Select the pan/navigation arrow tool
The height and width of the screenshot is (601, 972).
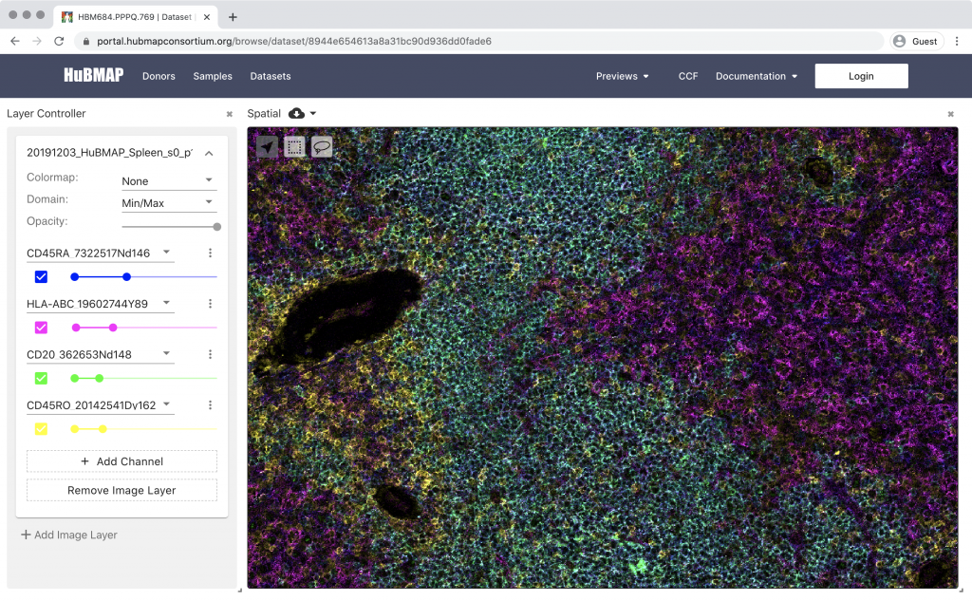(x=269, y=146)
